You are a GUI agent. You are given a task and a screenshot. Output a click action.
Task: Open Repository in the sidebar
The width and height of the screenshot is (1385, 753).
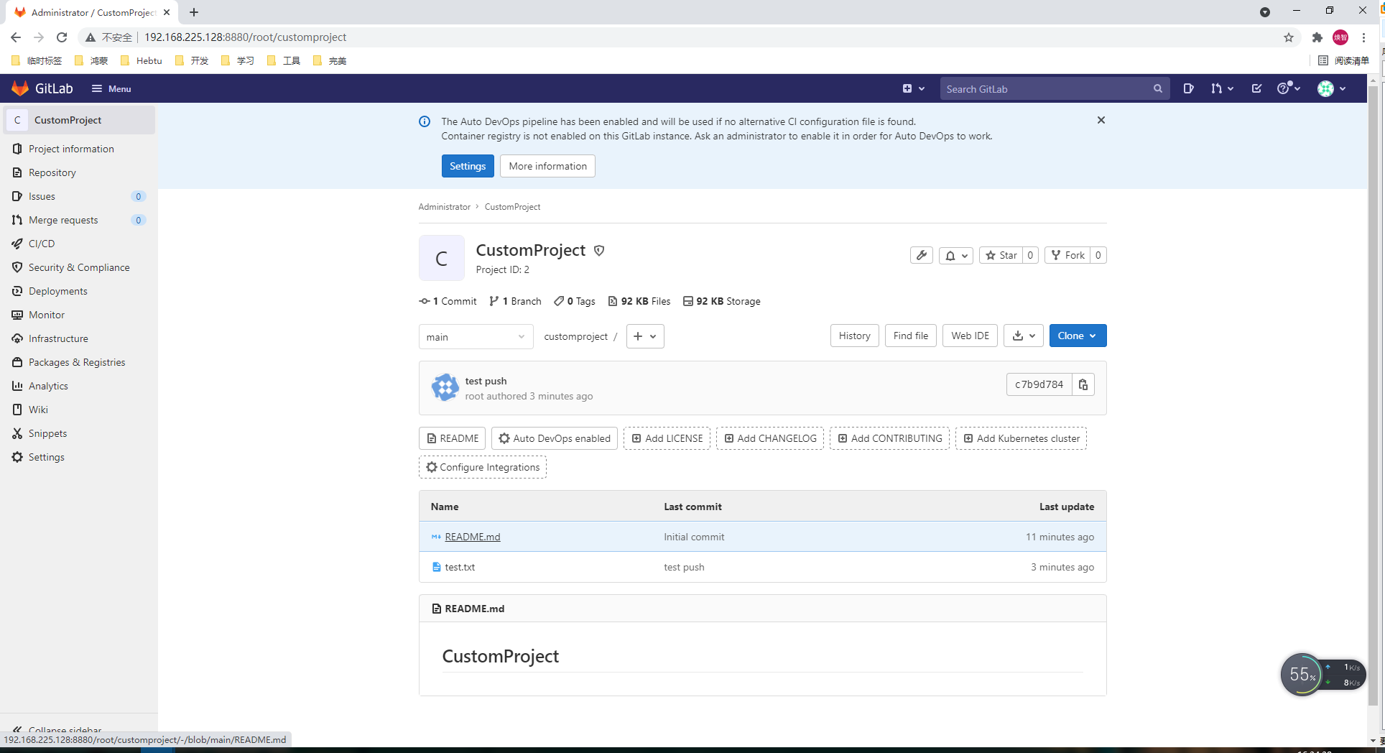coord(52,172)
